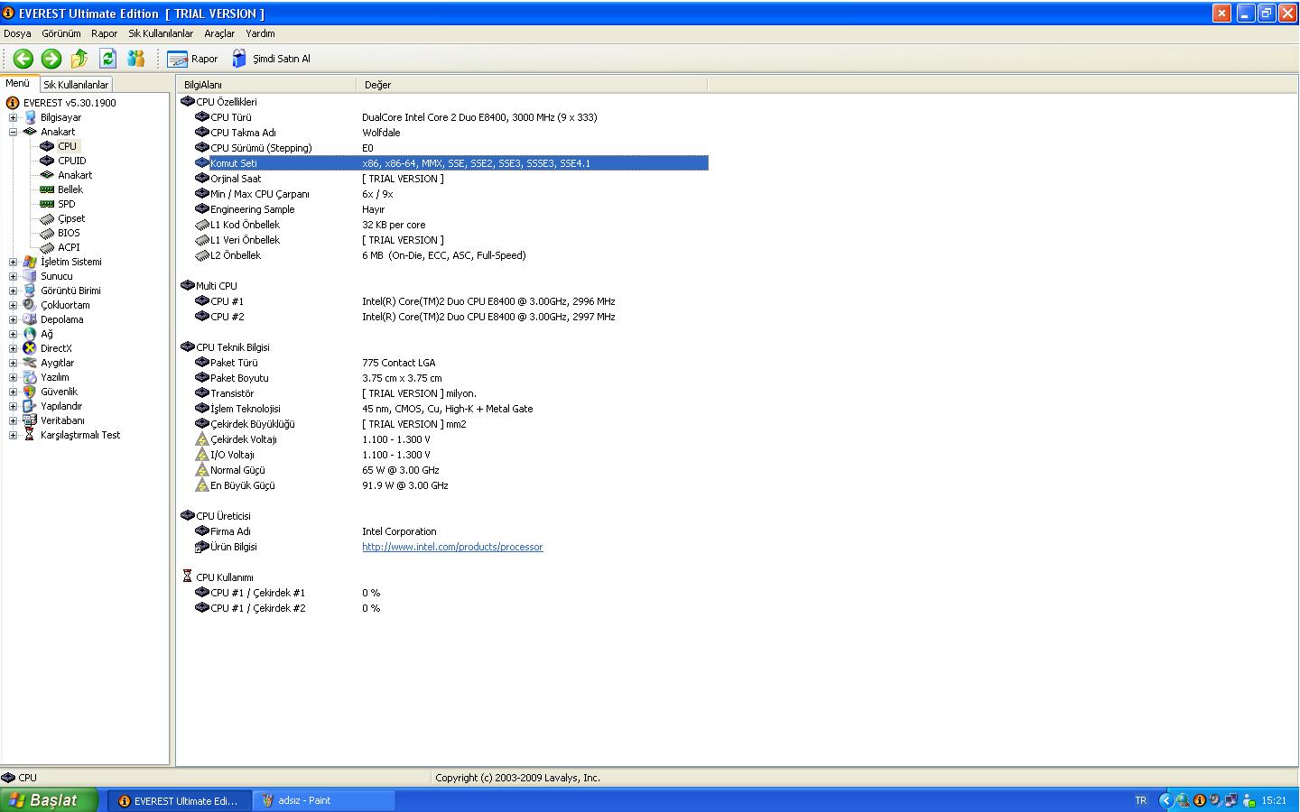The image size is (1300, 812).
Task: Click the green Back arrow toolbar icon
Action: point(23,59)
